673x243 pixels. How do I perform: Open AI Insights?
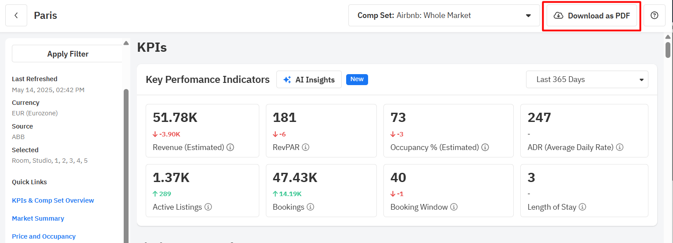click(x=309, y=79)
